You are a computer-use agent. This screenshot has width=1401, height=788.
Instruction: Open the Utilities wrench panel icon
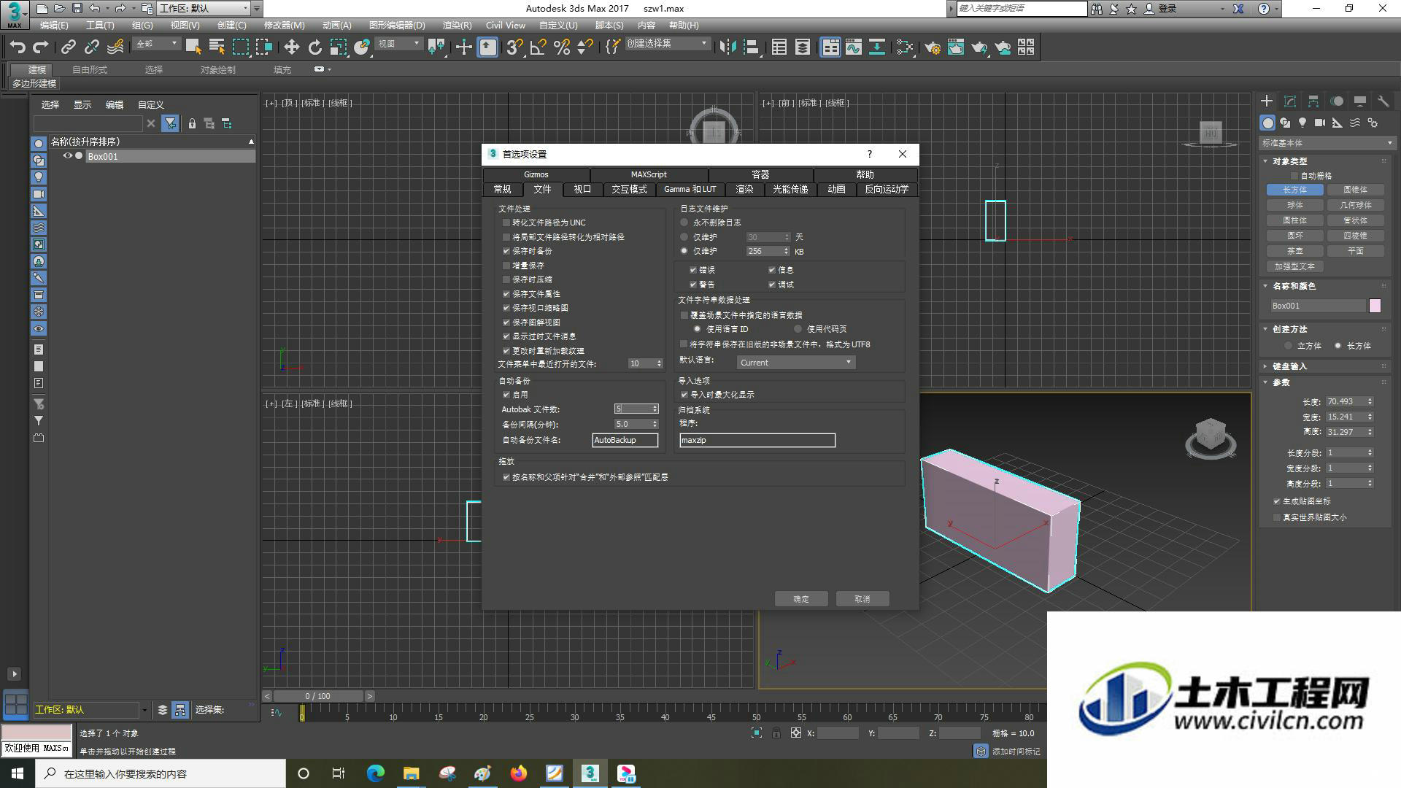(x=1383, y=101)
